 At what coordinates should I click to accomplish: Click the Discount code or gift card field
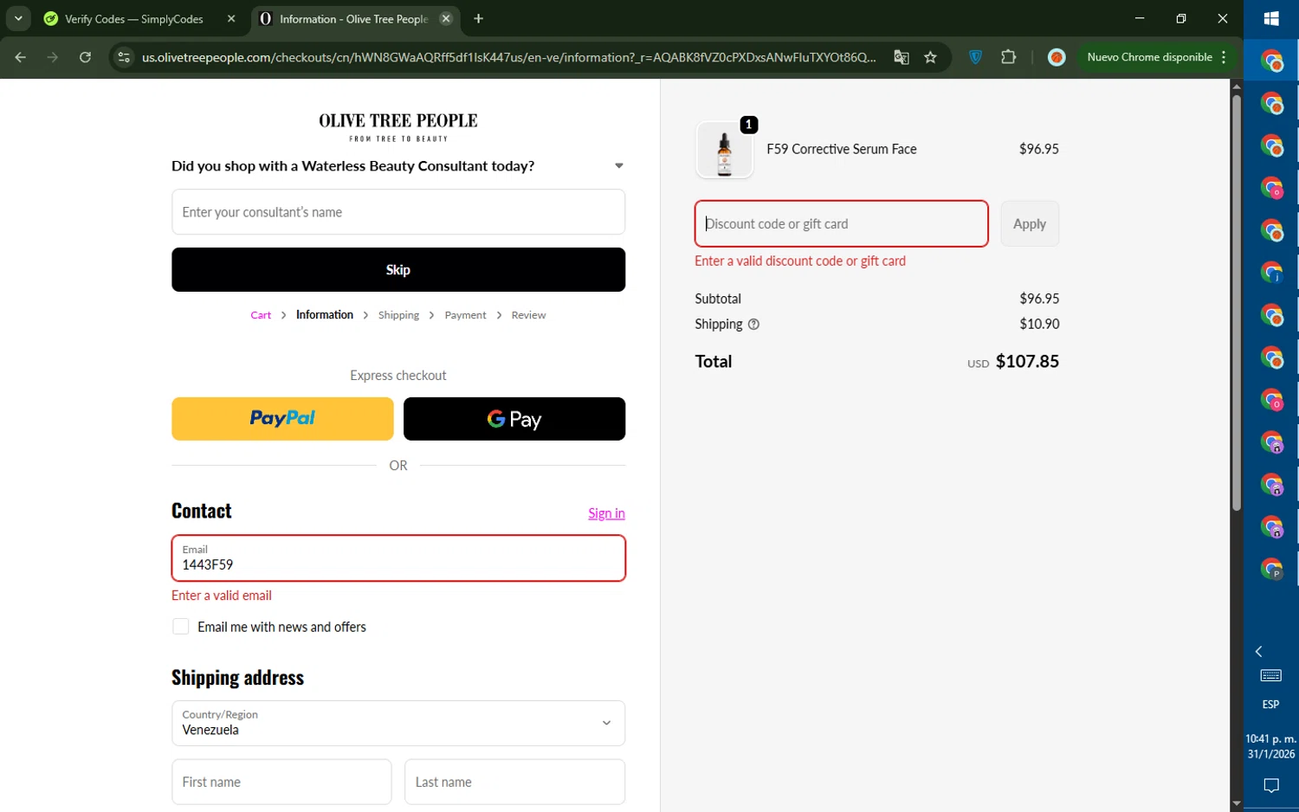click(841, 223)
